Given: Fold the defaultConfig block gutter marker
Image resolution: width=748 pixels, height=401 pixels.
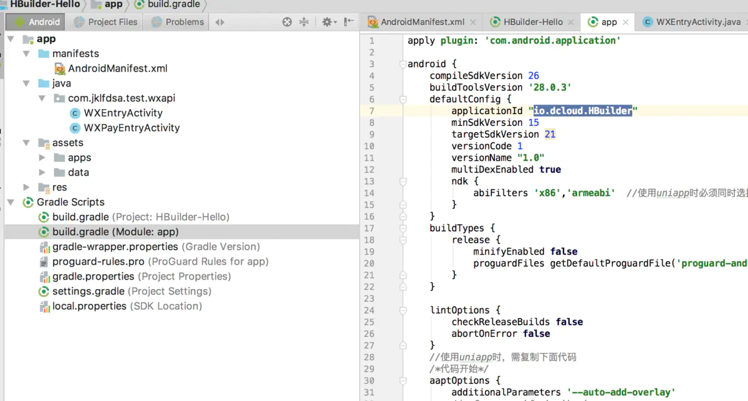Looking at the screenshot, I should (403, 100).
